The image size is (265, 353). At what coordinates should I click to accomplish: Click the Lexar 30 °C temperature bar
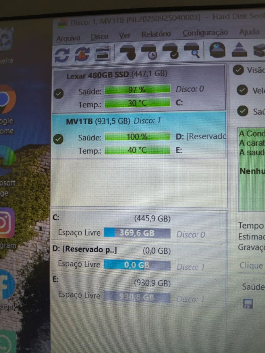click(x=137, y=103)
